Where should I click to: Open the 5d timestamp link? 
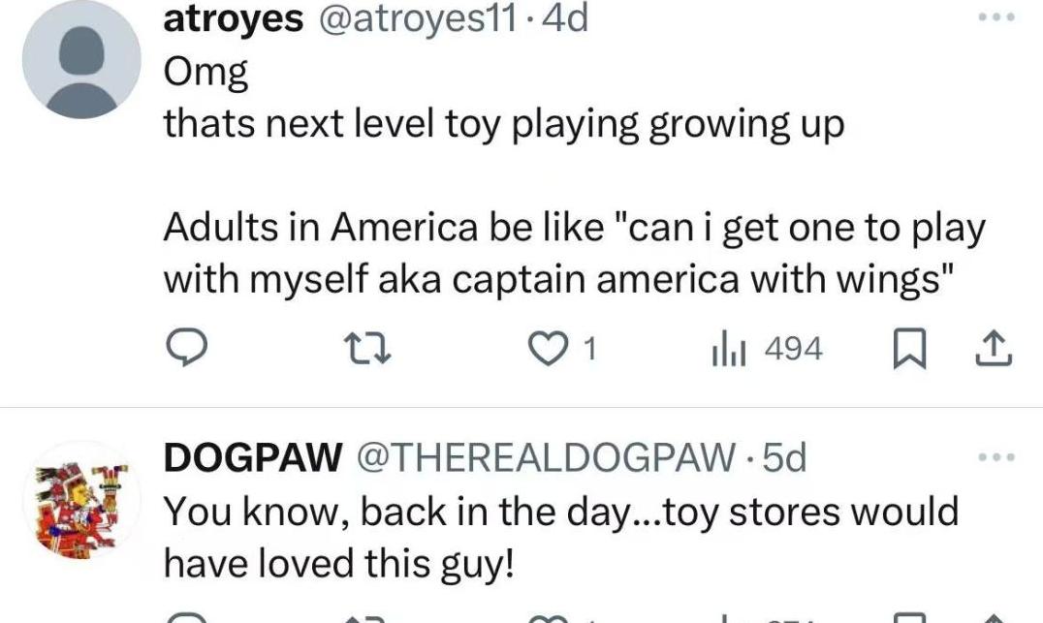point(784,457)
